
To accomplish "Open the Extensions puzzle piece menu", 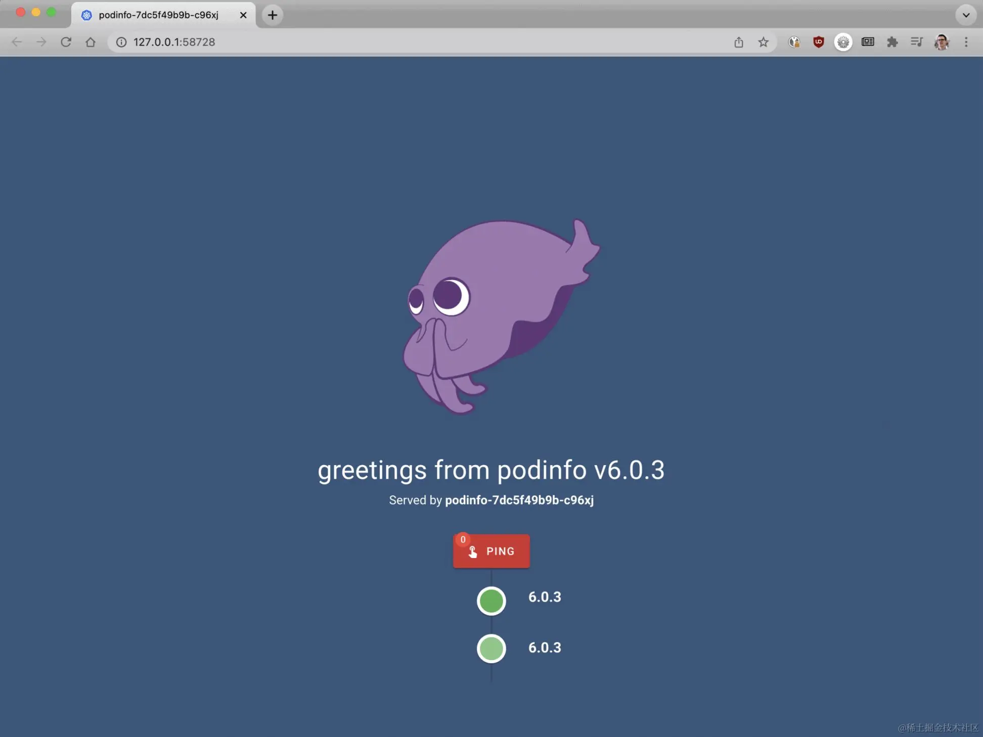I will tap(892, 42).
